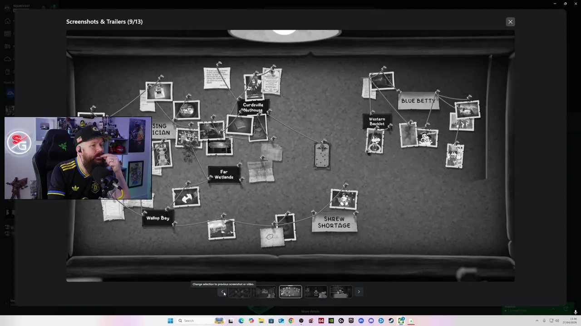
Task: Expand the hidden system tray icons chevron
Action: click(x=537, y=321)
